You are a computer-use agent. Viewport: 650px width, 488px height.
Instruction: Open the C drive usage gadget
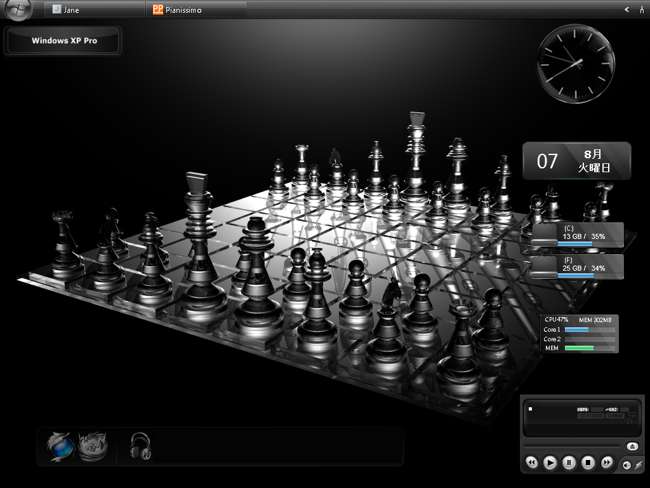click(x=577, y=235)
